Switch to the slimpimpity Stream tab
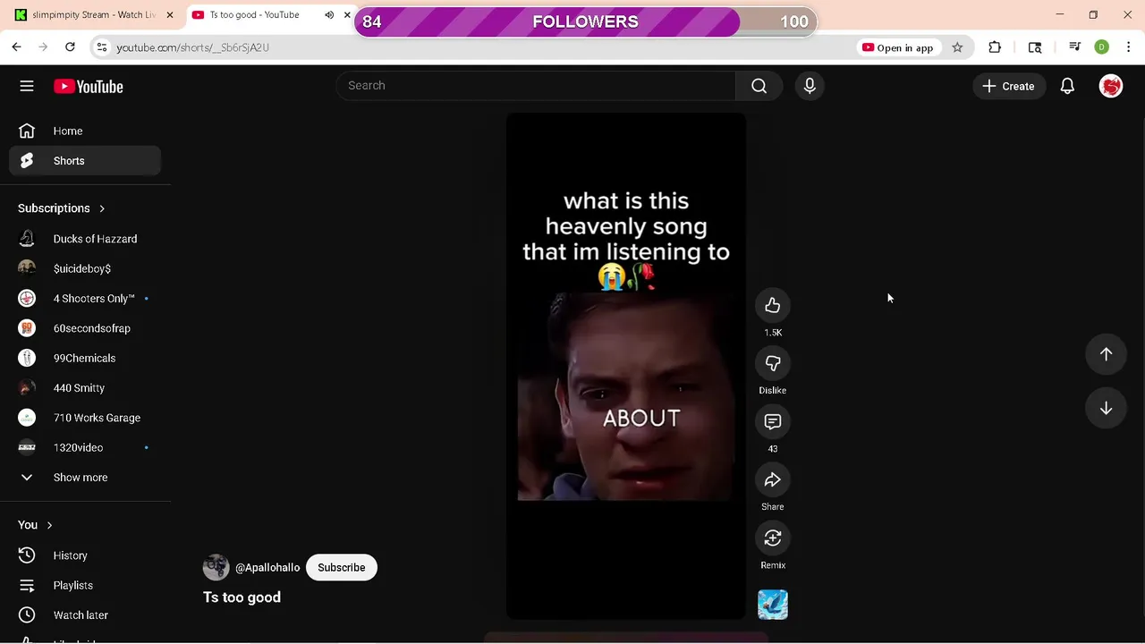Image resolution: width=1145 pixels, height=644 pixels. [x=92, y=15]
